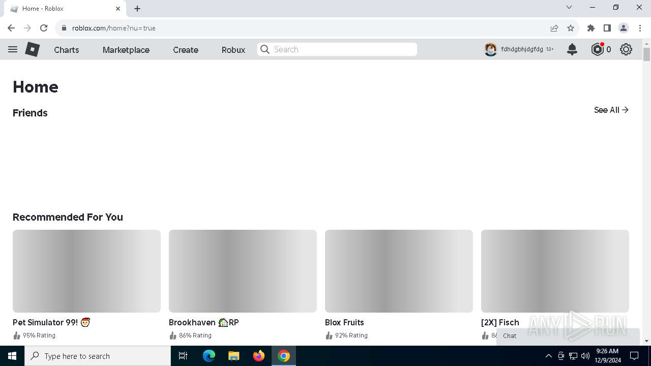
Task: Open the tab search dropdown chevron
Action: [569, 7]
